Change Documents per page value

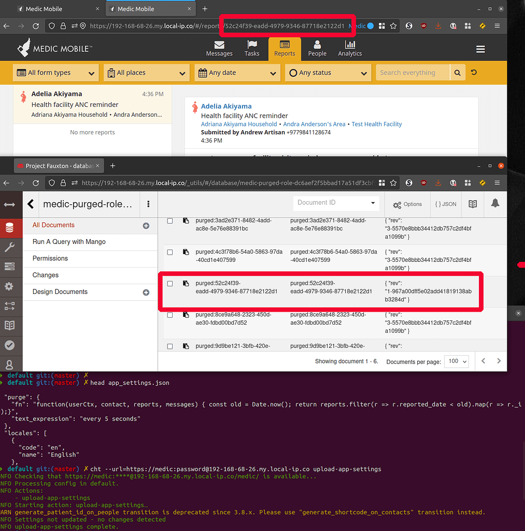[x=456, y=361]
